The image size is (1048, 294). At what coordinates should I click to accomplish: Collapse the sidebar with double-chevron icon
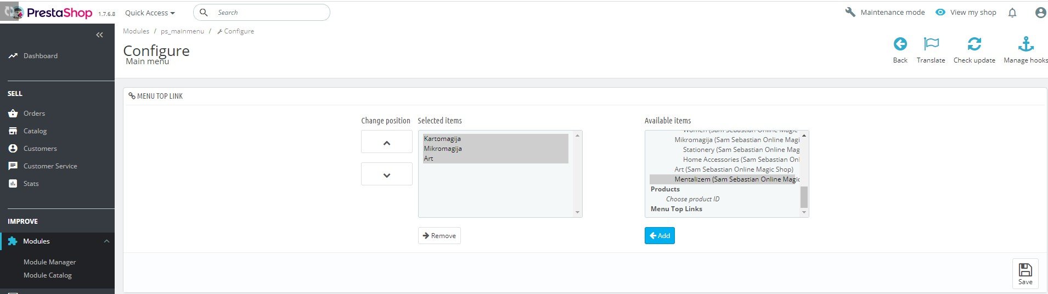click(x=99, y=35)
